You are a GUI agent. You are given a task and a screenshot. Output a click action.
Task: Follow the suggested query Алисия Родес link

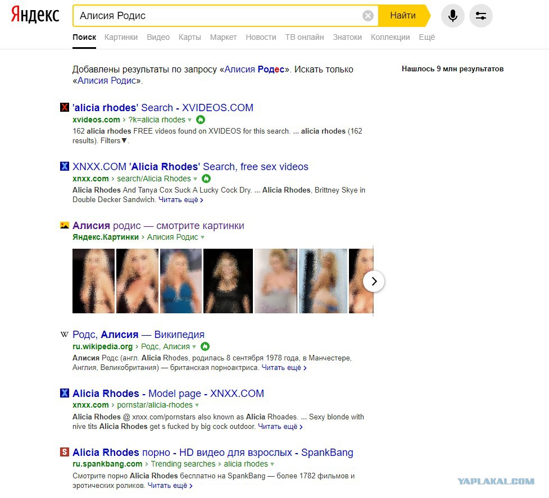coord(254,69)
